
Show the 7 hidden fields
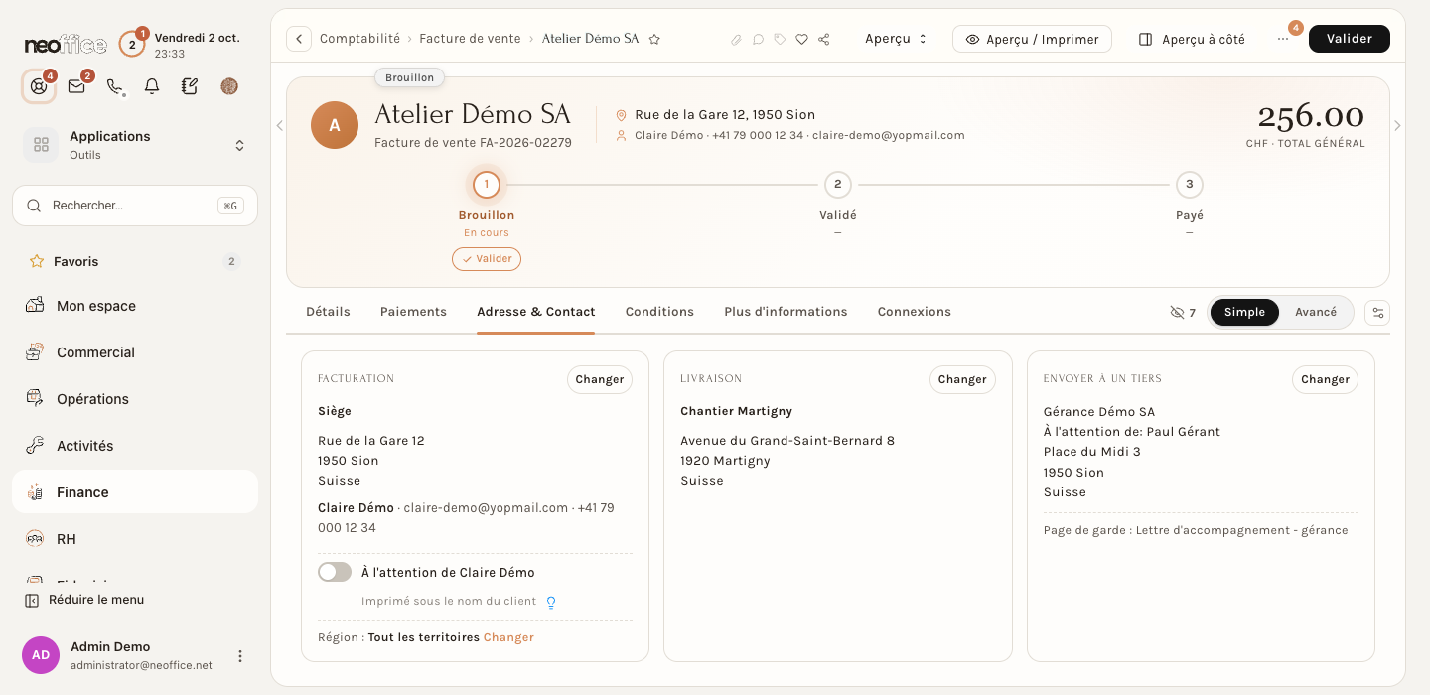click(x=1183, y=313)
